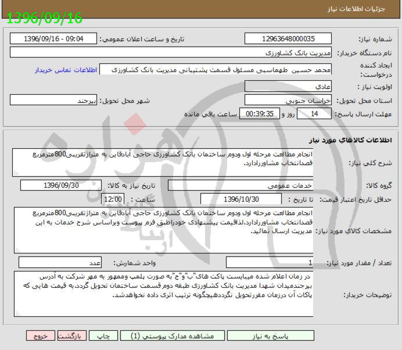402x350 pixels.
Task: Click the شماره نیاز field 12963648000035
Action: pos(288,39)
